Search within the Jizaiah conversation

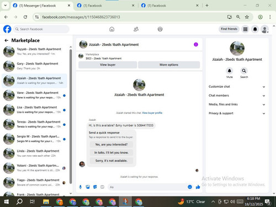pos(244,71)
